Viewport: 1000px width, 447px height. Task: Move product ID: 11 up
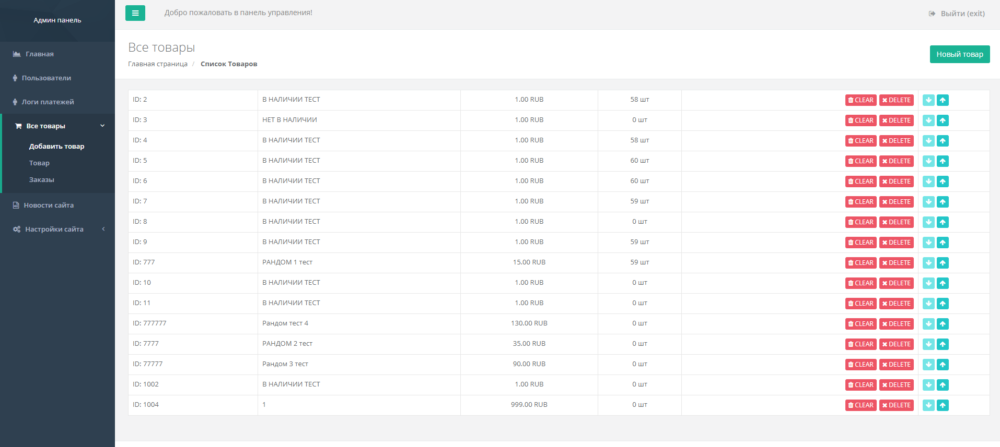coord(943,304)
